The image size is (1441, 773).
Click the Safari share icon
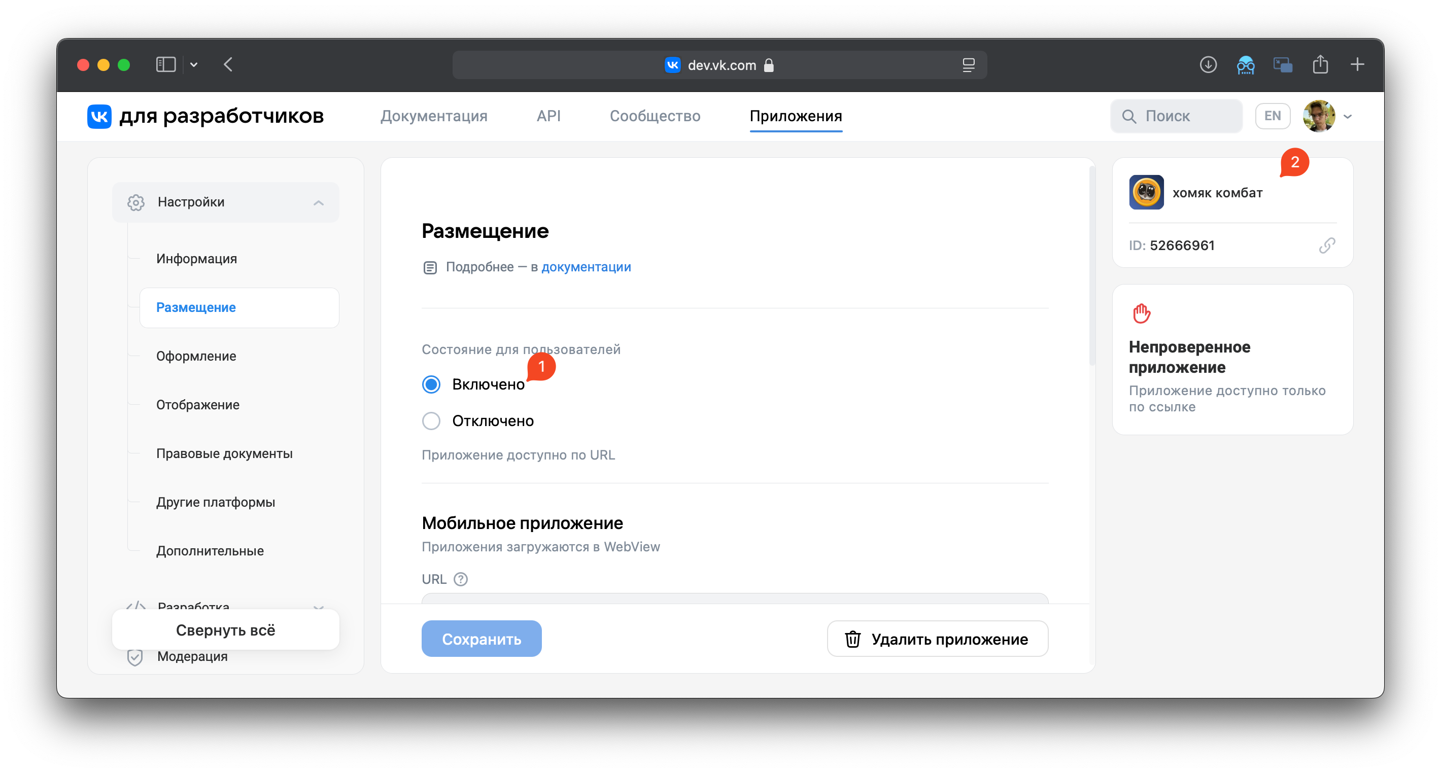1320,65
